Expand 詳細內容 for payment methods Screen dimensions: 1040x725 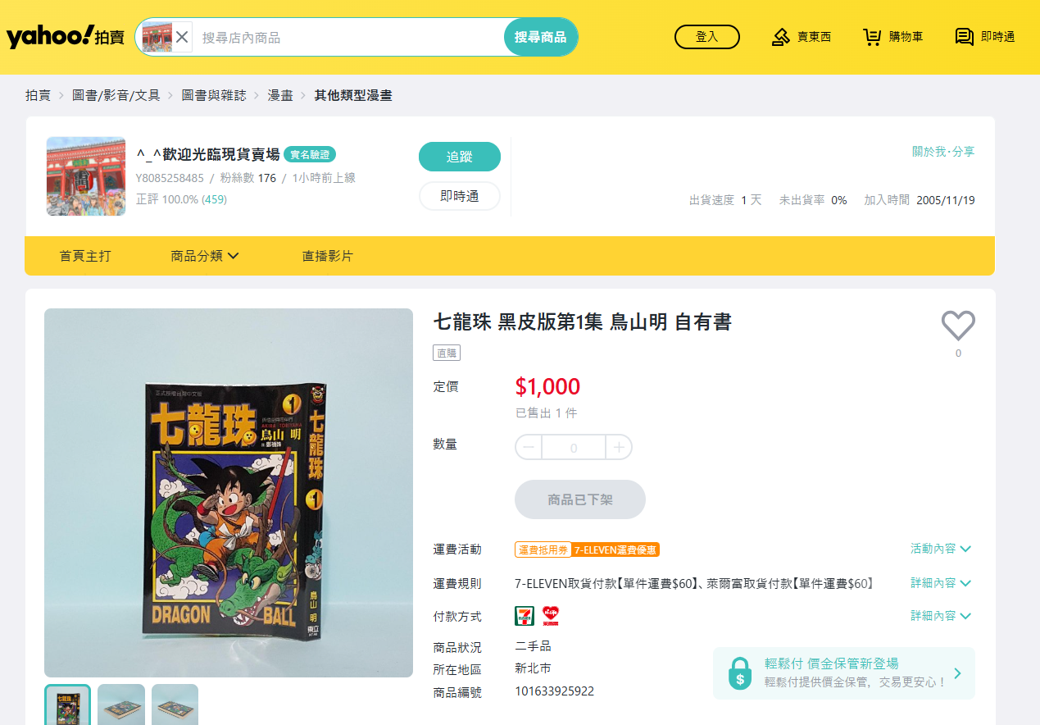[x=941, y=616]
